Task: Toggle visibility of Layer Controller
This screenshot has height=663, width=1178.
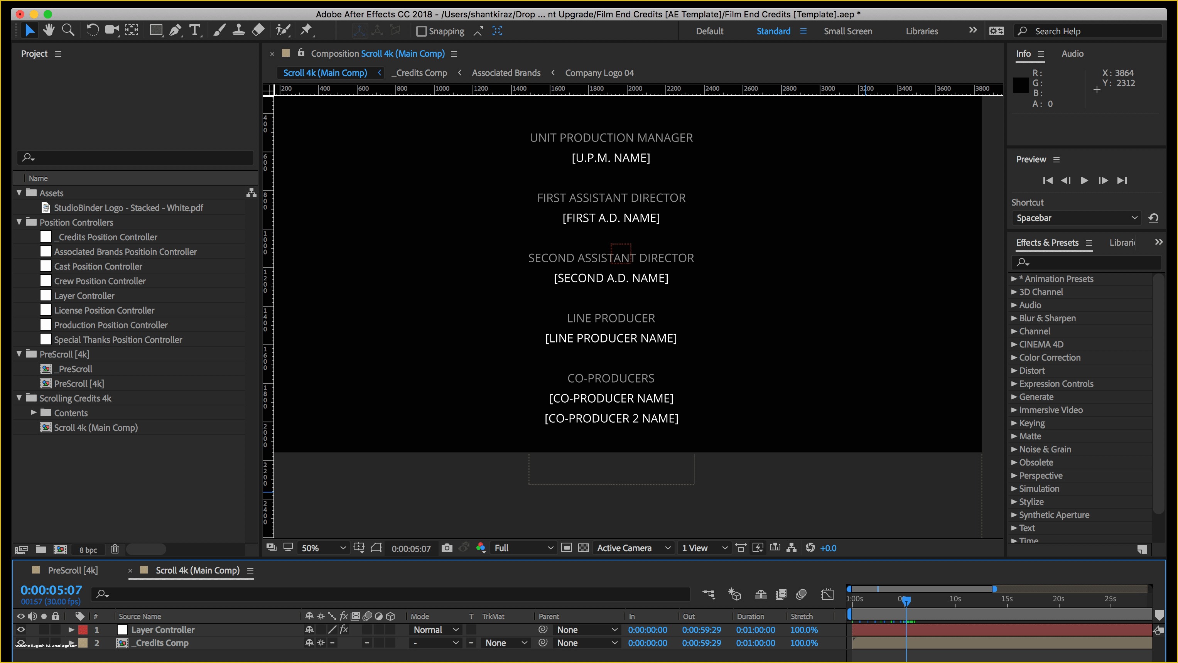Action: 21,630
